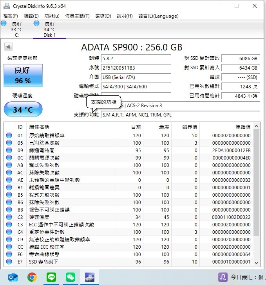
Task: Click the status orb for attribute E7
Action: (x=9, y=262)
